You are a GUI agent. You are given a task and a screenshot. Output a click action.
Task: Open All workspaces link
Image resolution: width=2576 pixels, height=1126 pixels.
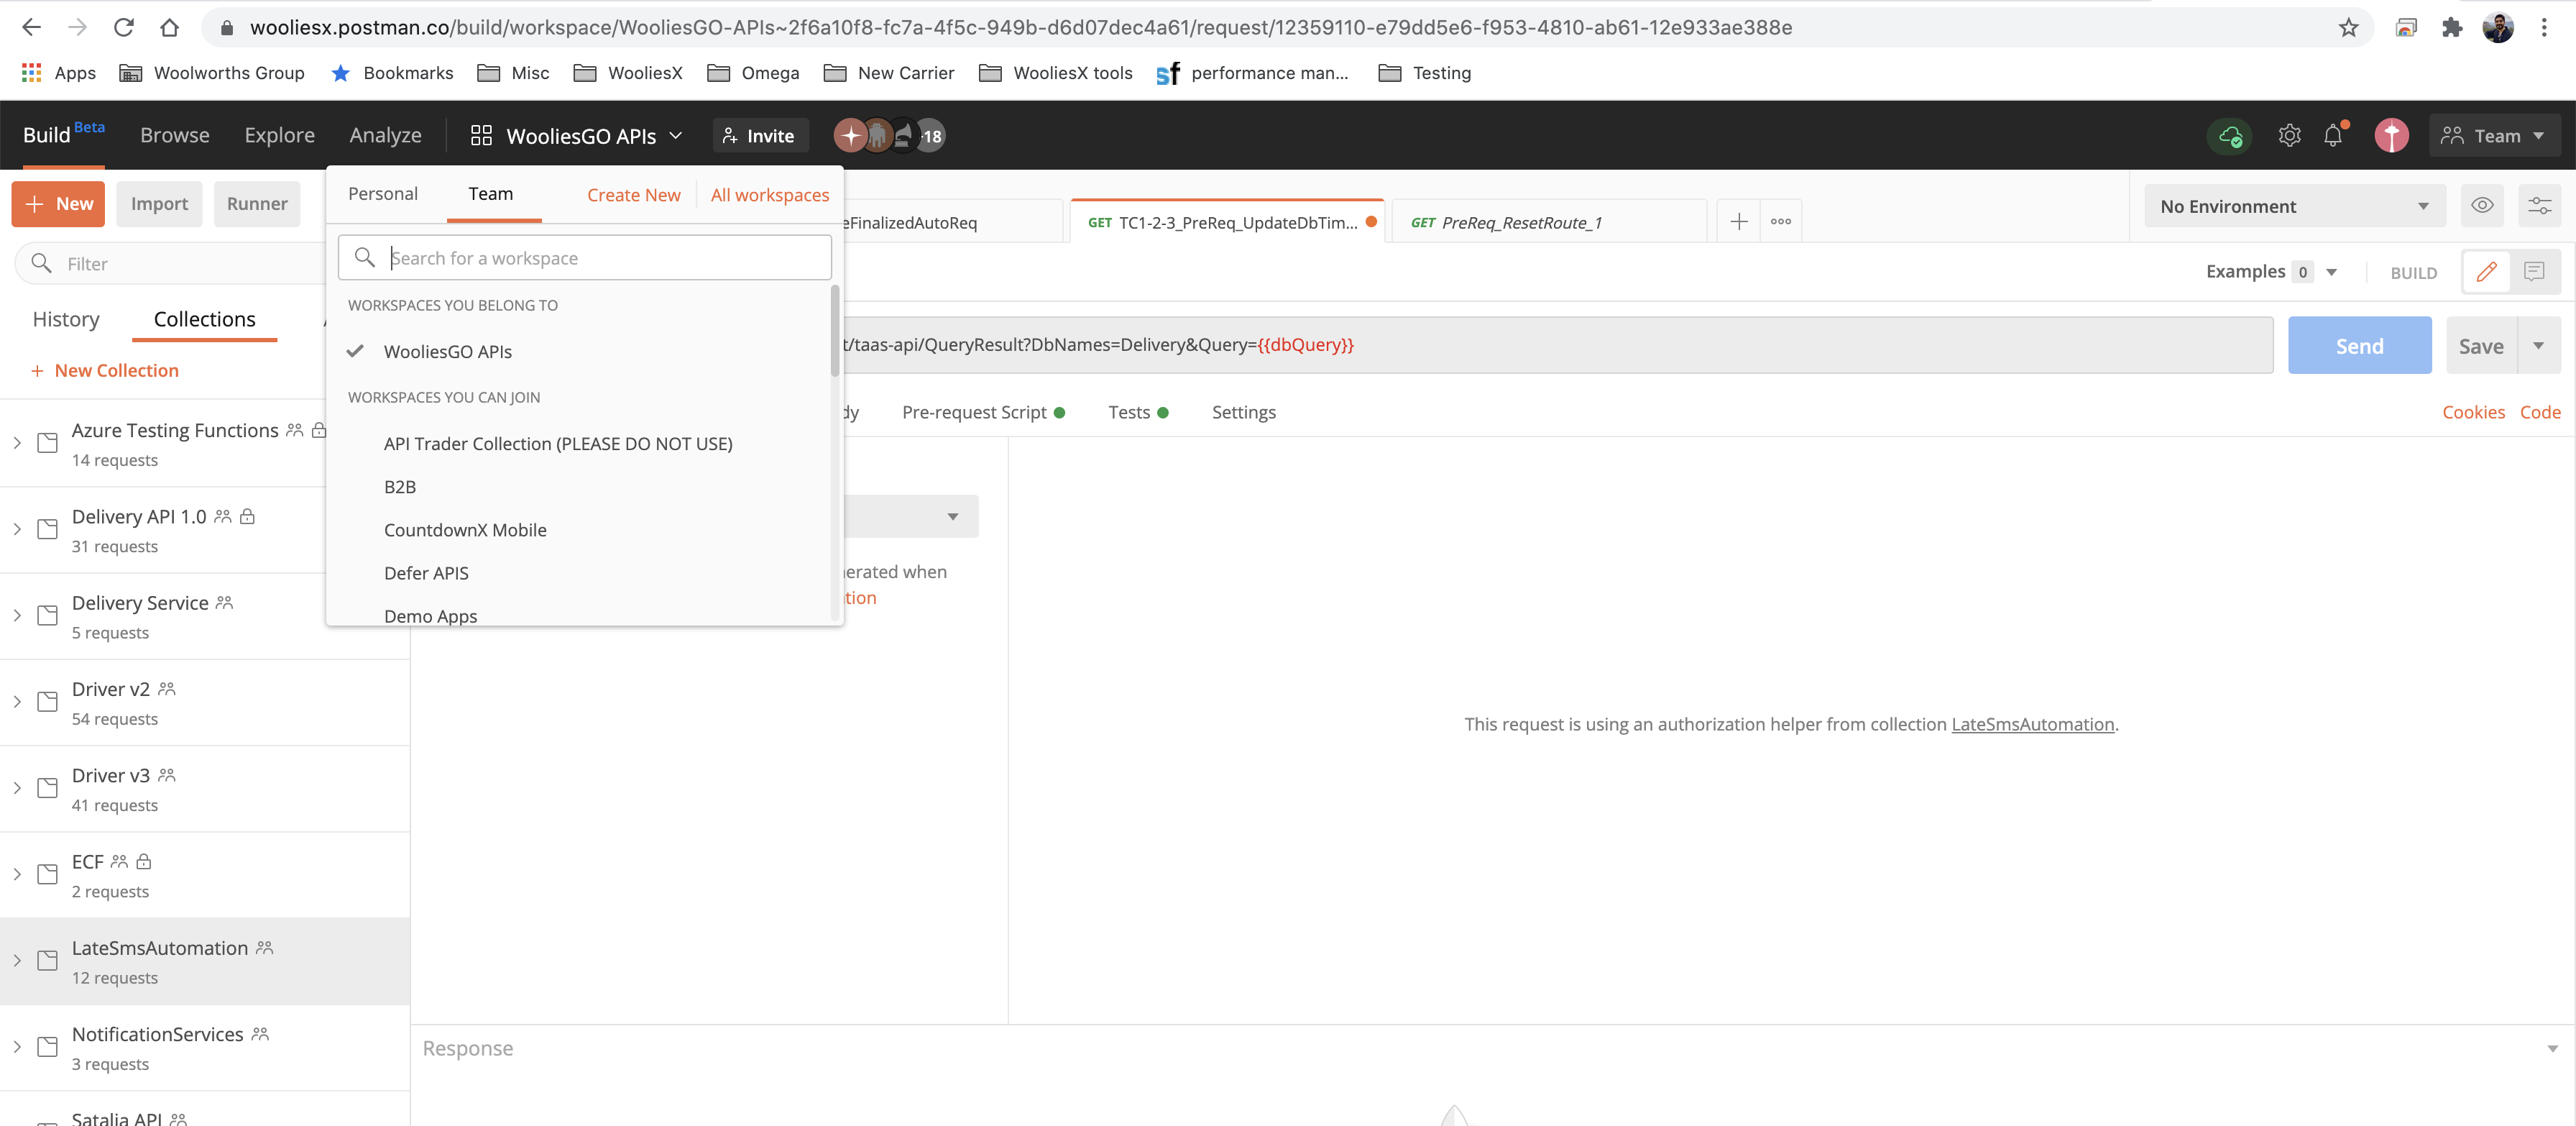pos(769,195)
